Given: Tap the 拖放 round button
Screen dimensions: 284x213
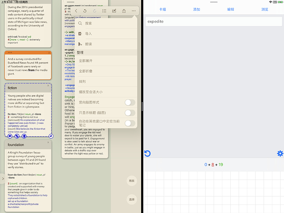Looking at the screenshot, I should pos(132,181).
